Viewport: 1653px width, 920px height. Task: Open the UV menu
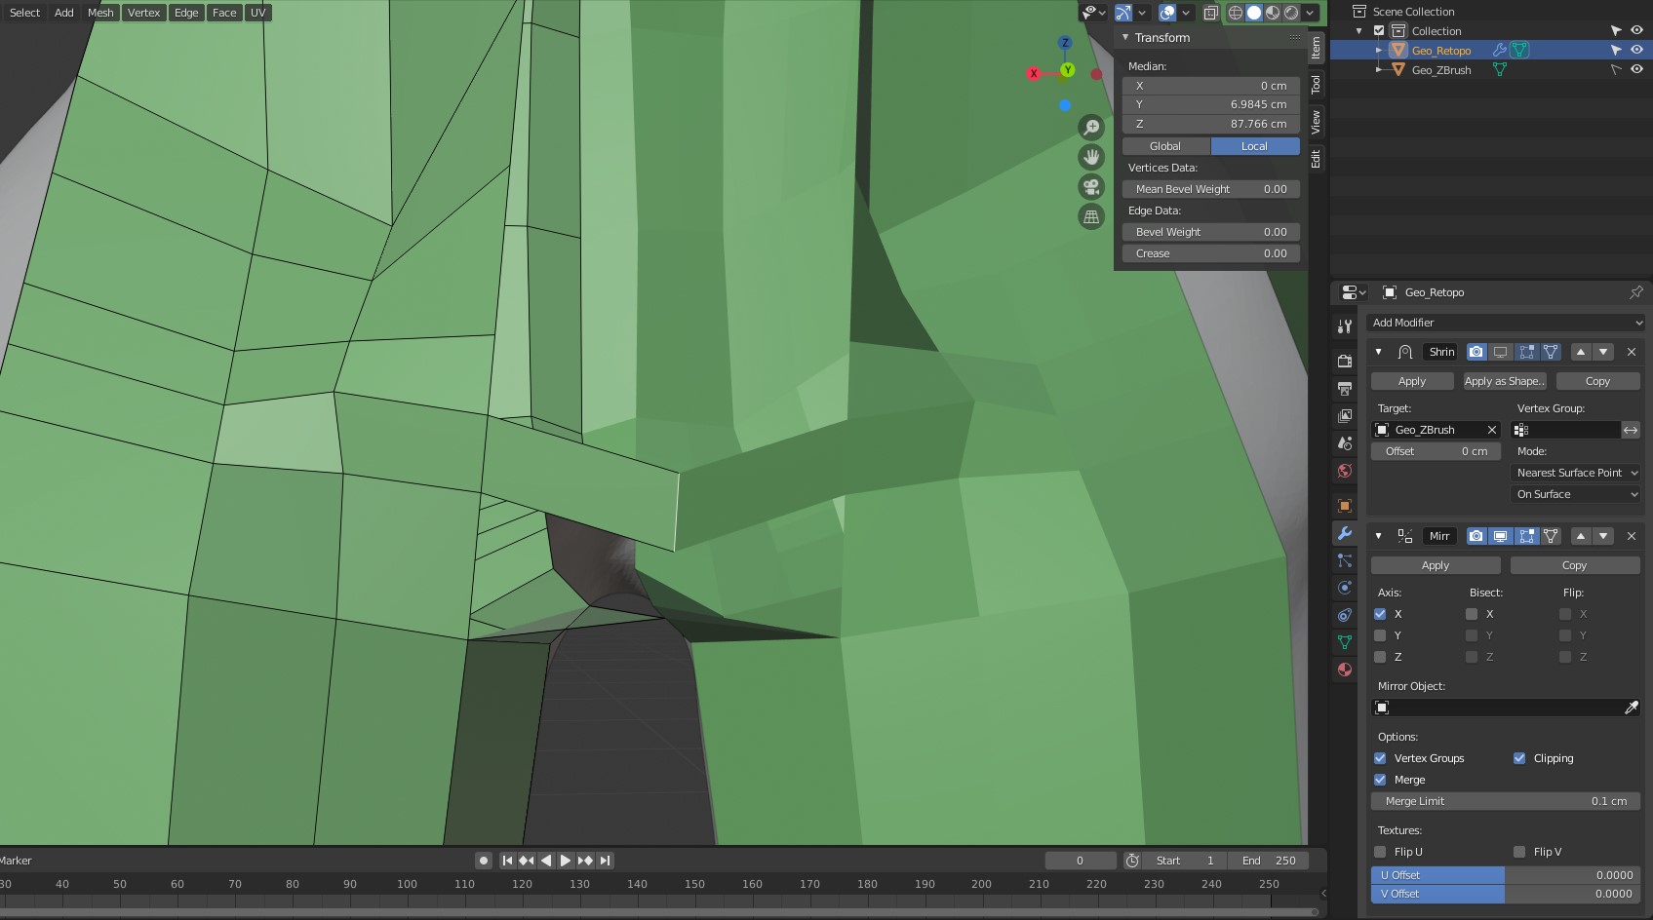coord(257,13)
